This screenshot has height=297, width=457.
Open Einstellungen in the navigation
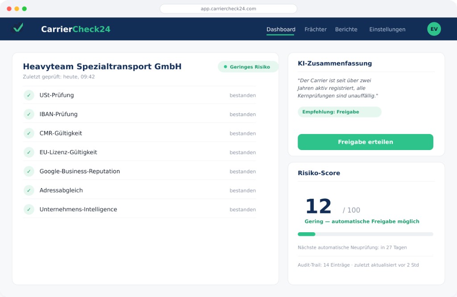[387, 29]
